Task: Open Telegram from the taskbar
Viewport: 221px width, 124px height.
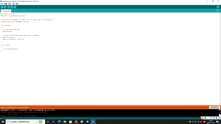Action: coord(87,122)
